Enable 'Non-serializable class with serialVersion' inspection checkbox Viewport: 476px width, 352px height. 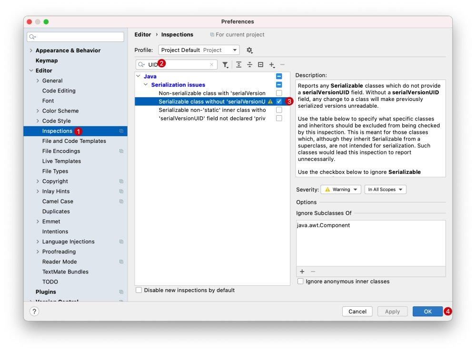coord(279,93)
